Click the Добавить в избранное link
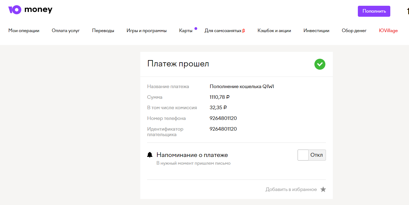Image resolution: width=409 pixels, height=205 pixels. click(x=291, y=189)
